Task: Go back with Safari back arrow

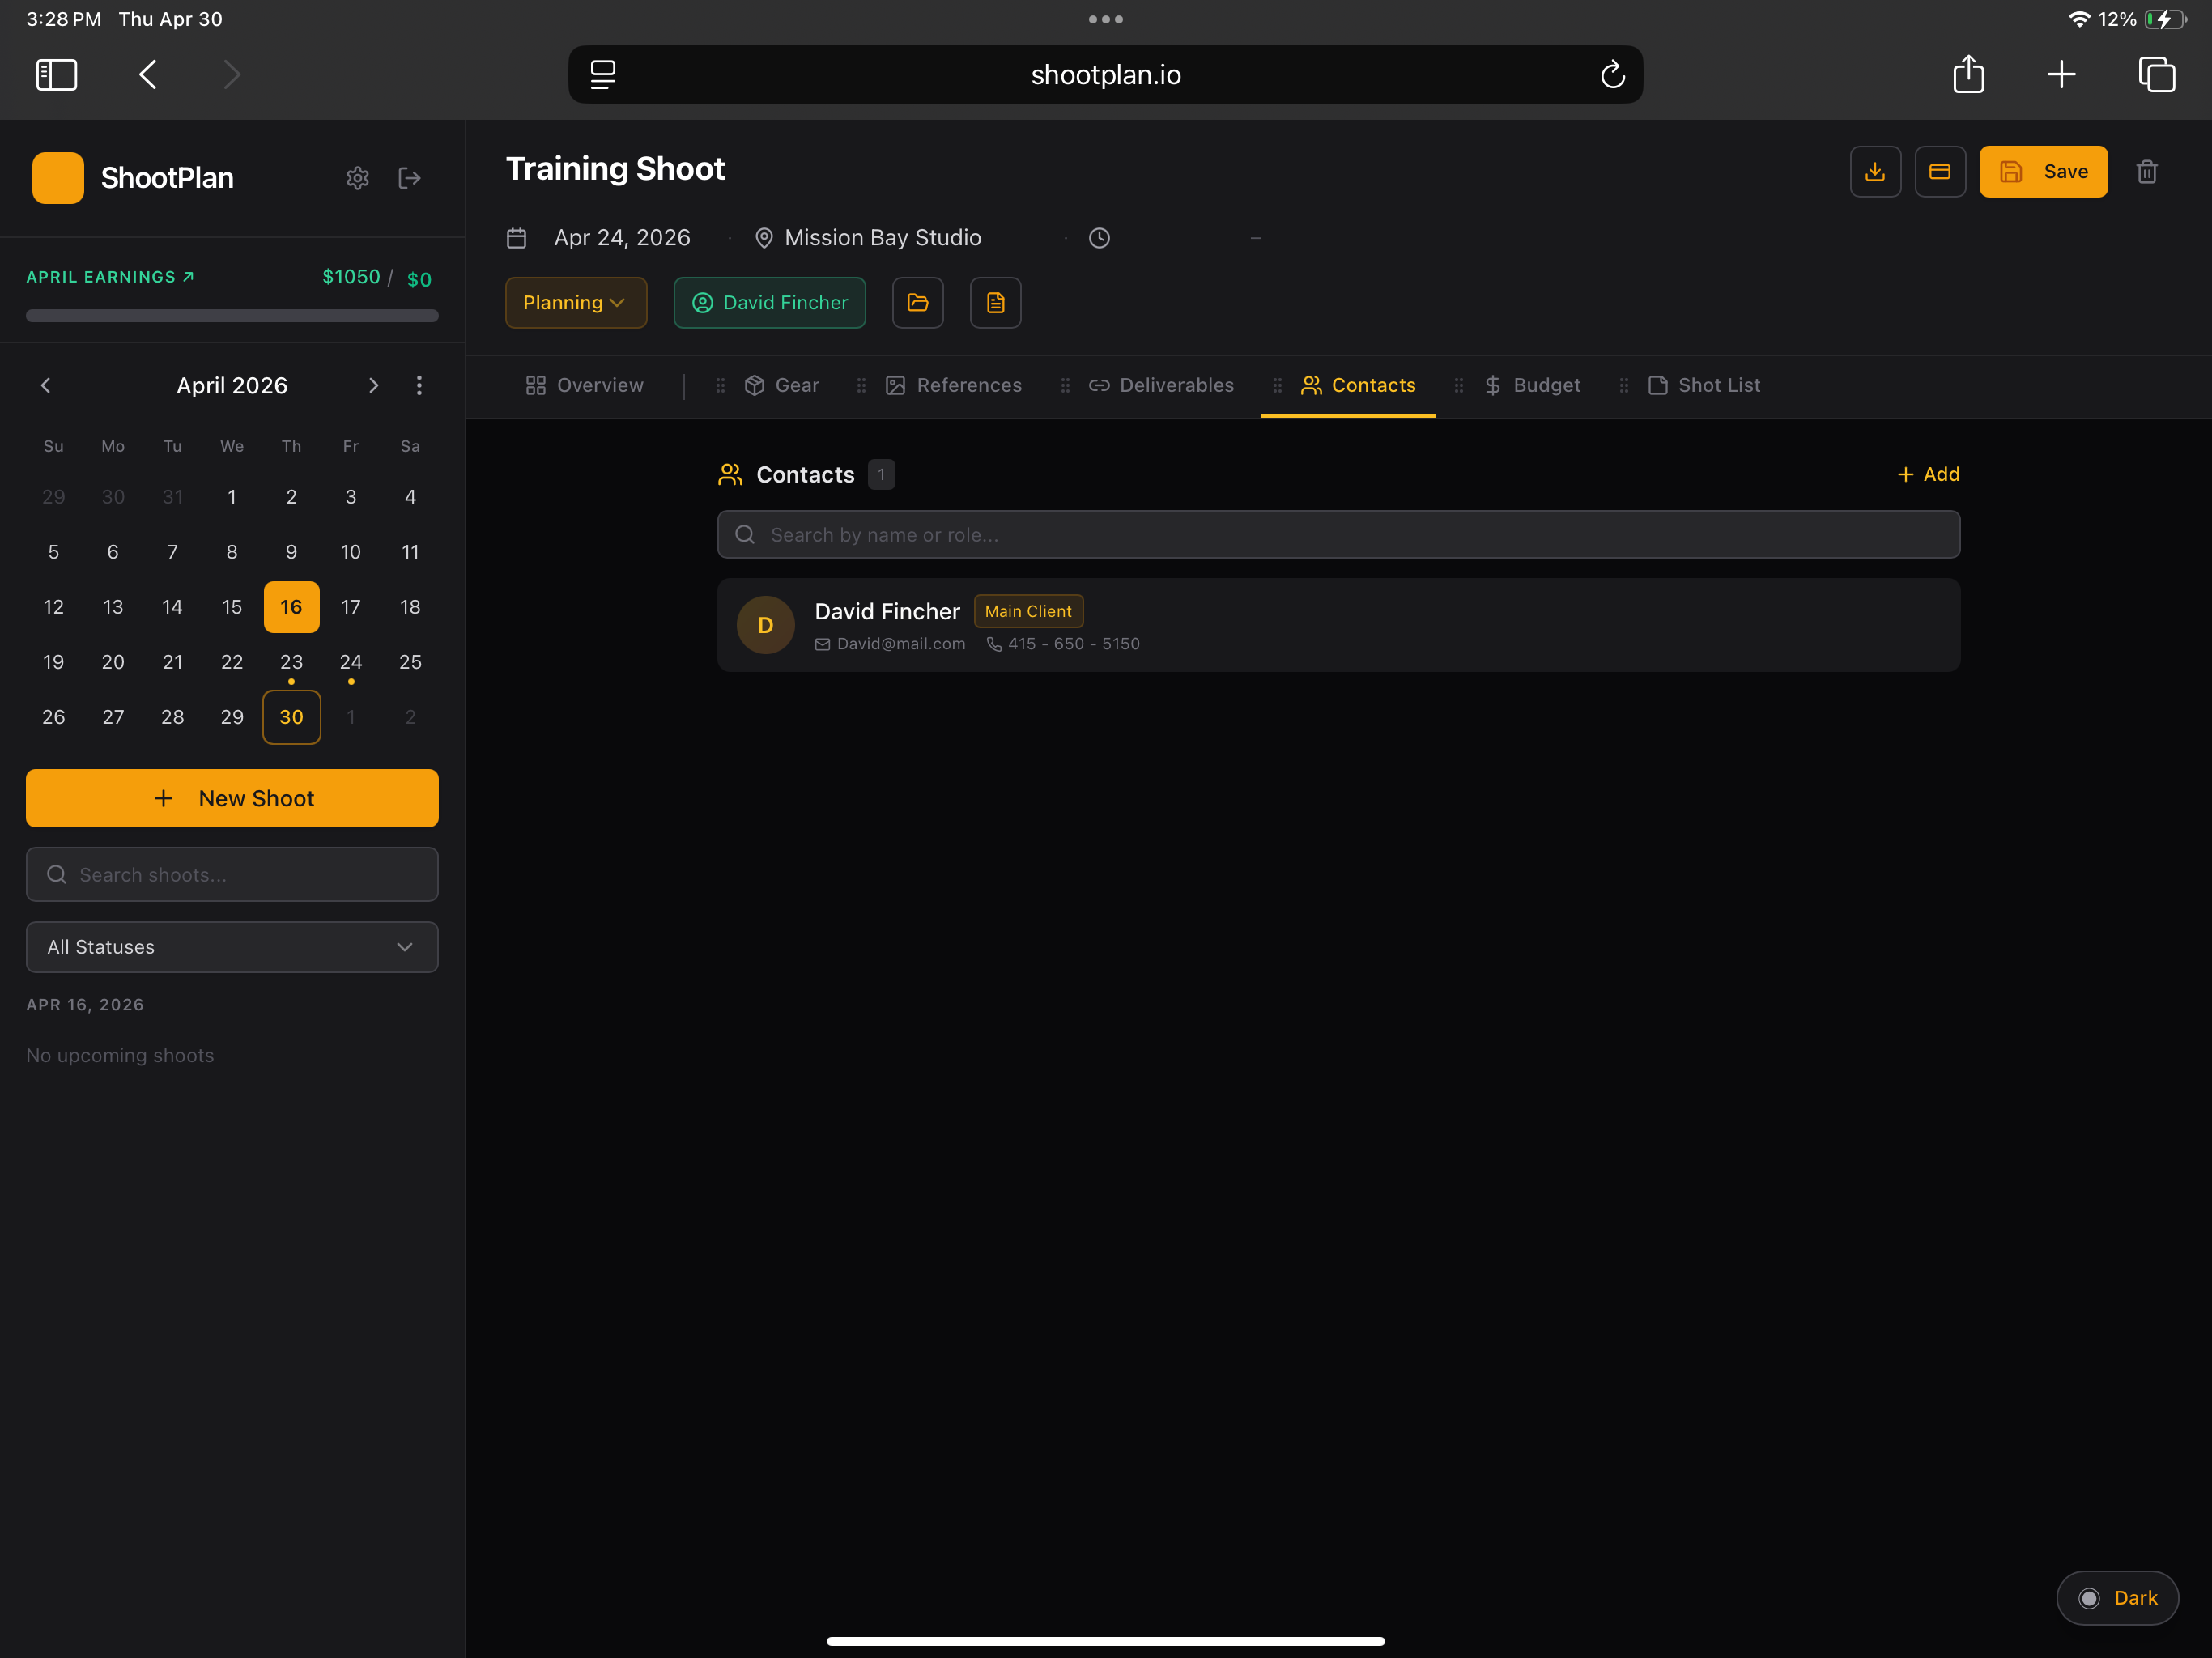Action: (148, 74)
